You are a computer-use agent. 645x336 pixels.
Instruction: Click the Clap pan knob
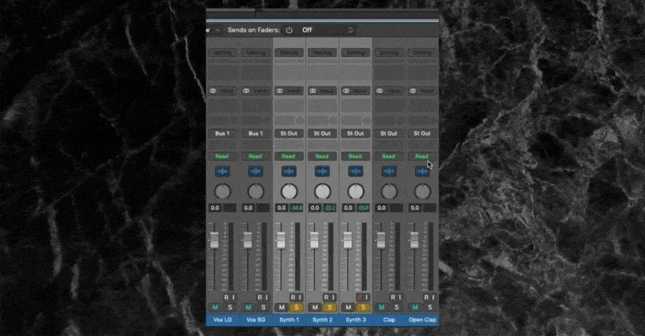(x=389, y=191)
